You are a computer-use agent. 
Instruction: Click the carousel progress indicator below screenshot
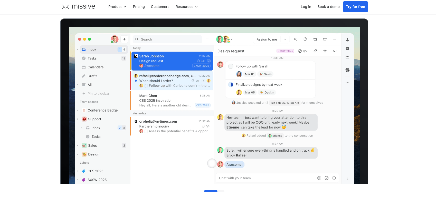point(214,191)
